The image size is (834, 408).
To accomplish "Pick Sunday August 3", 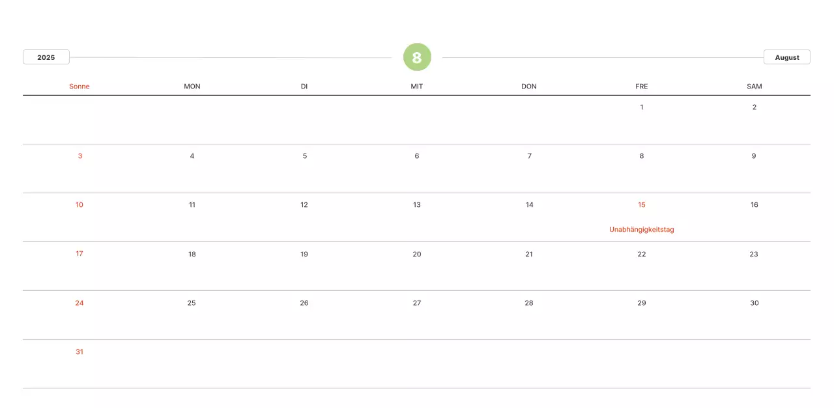I will (x=79, y=156).
